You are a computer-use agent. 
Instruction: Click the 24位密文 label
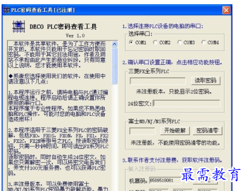pyautogui.click(x=140, y=104)
